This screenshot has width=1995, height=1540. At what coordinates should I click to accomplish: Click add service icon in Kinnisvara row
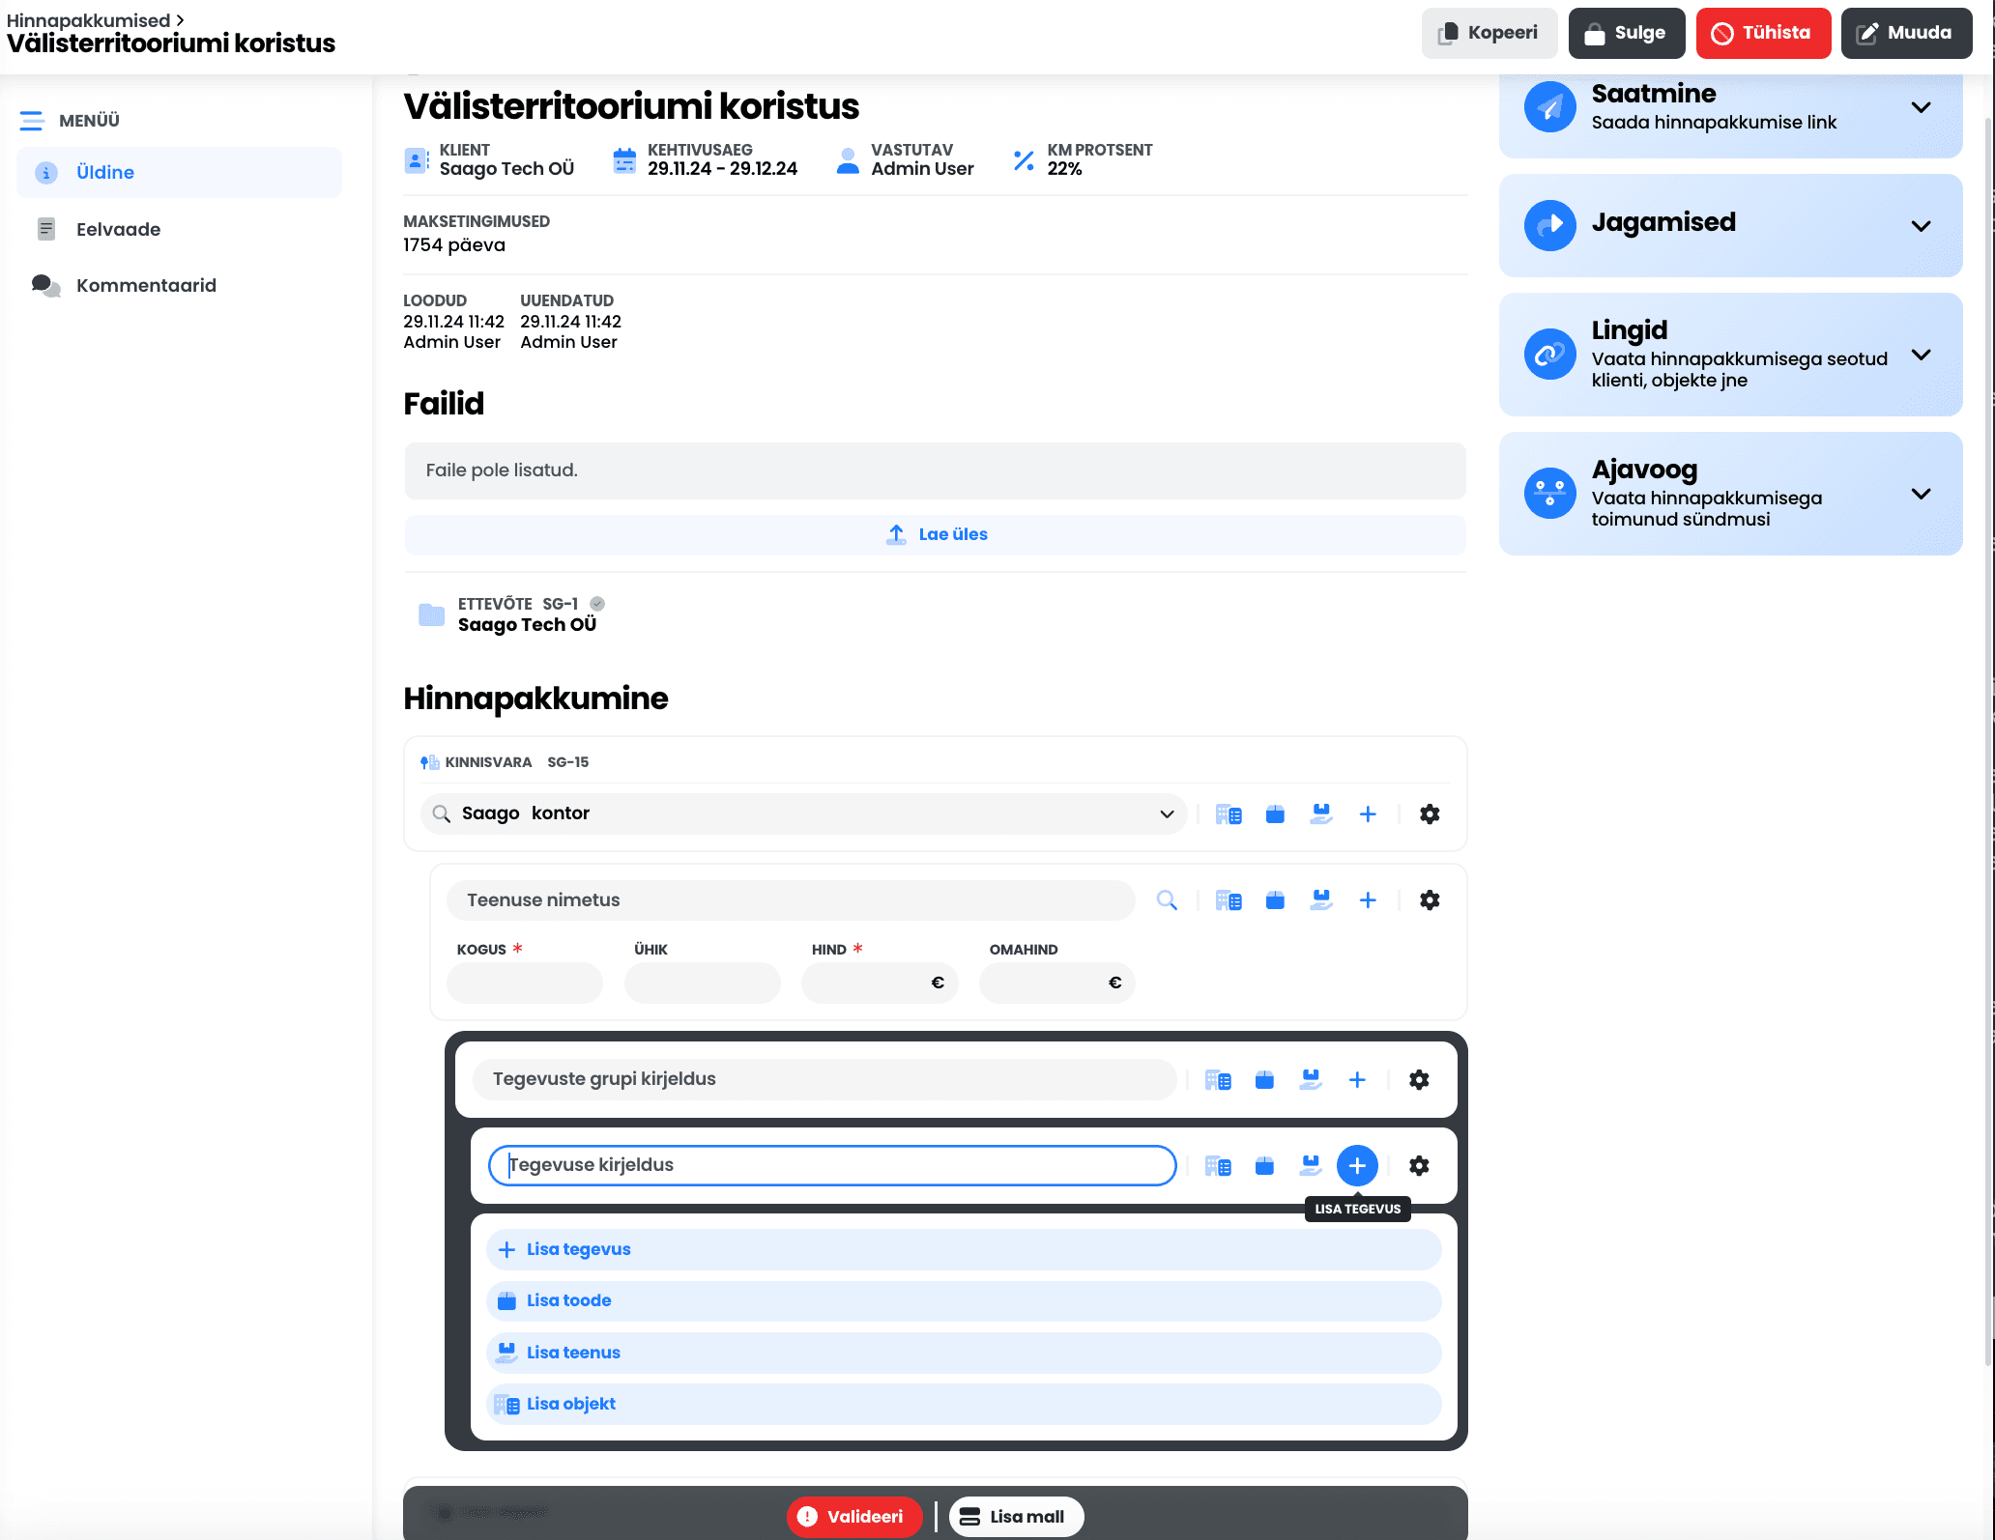click(x=1321, y=814)
